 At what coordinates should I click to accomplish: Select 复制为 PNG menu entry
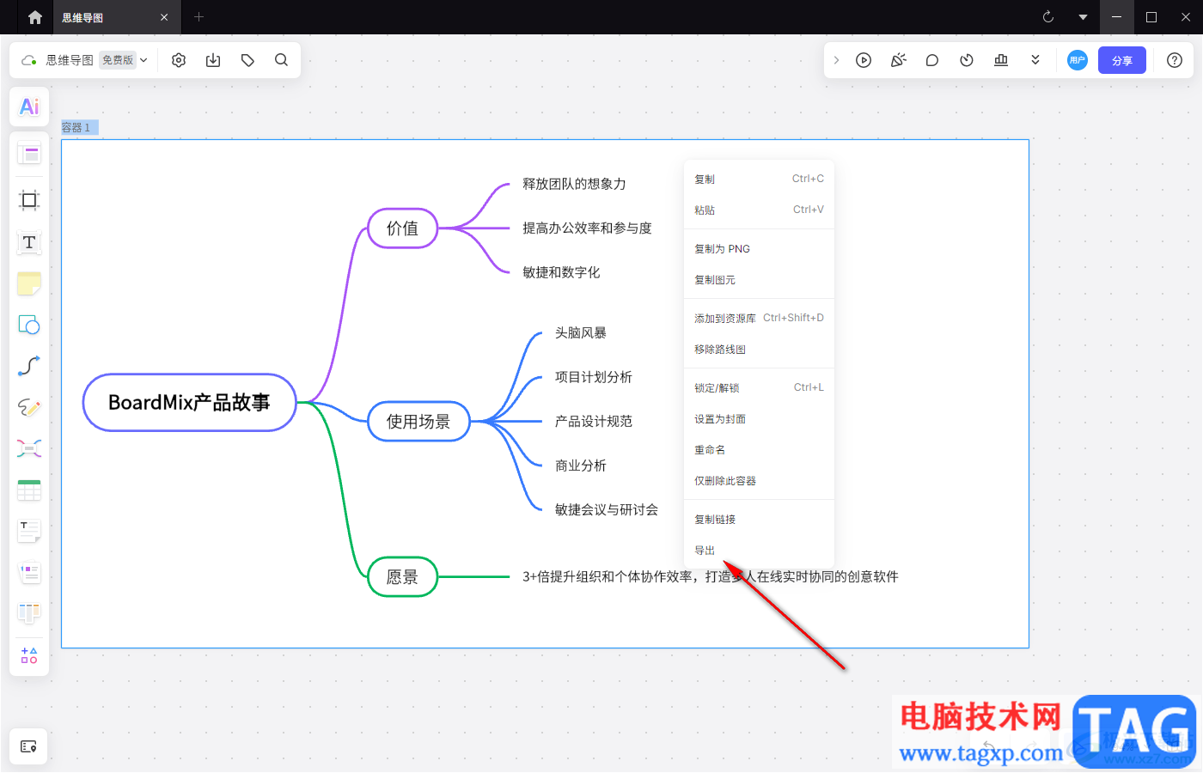pyautogui.click(x=759, y=249)
